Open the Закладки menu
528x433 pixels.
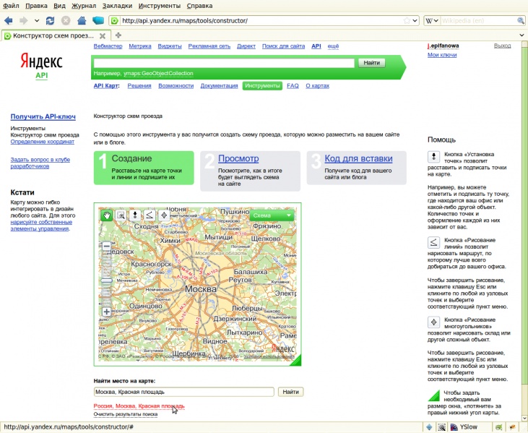click(117, 6)
